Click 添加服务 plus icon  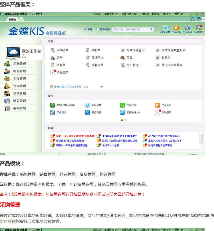point(158,112)
